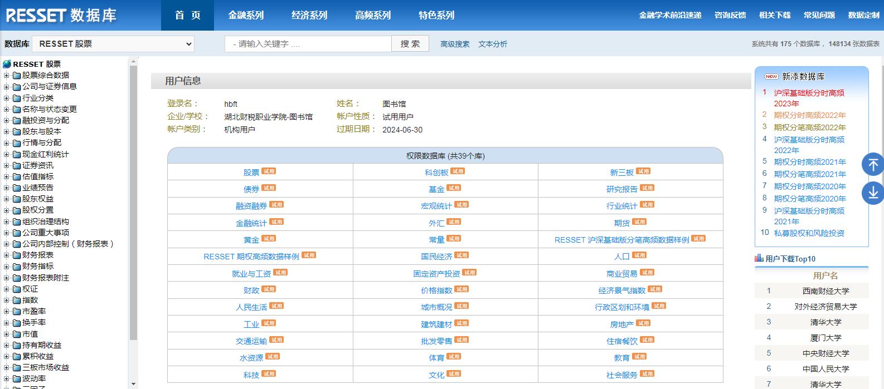The image size is (884, 389).
Task: Open 高级搜索
Action: (x=455, y=44)
